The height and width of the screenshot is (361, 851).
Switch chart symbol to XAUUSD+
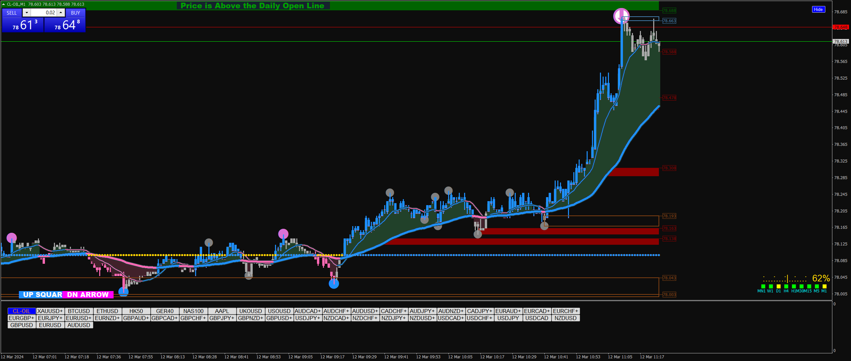[50, 311]
